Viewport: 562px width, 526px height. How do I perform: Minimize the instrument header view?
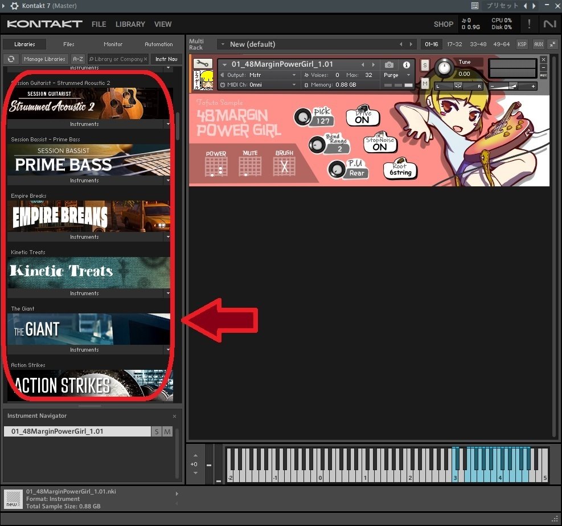click(543, 67)
